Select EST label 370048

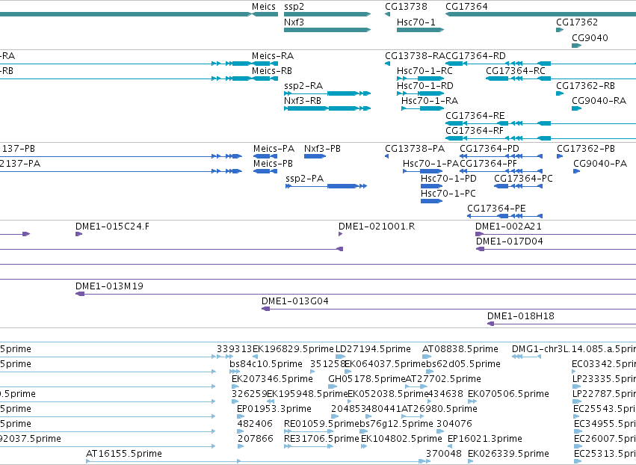444,454
